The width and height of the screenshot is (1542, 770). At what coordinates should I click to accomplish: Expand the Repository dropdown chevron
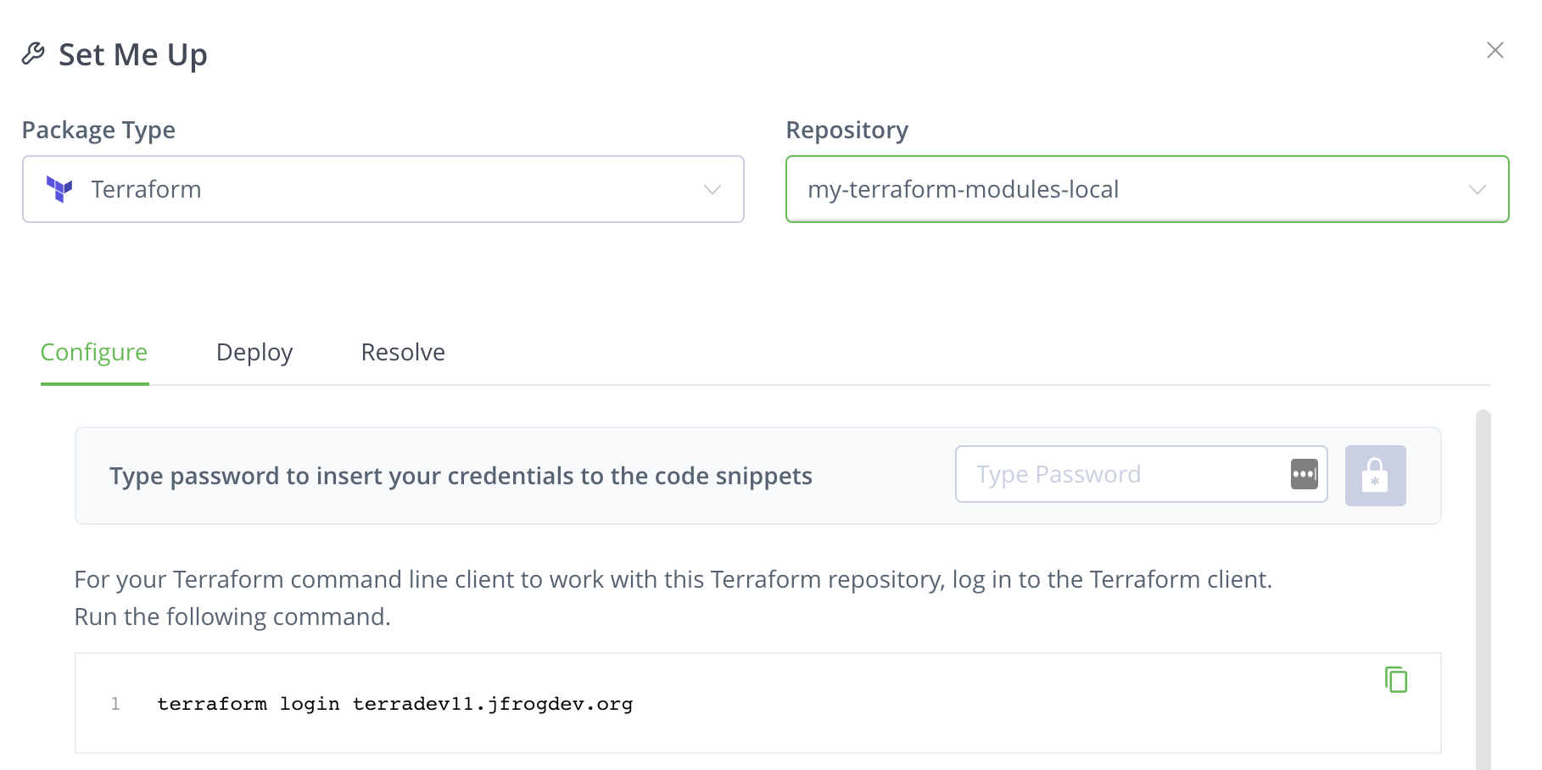tap(1477, 189)
